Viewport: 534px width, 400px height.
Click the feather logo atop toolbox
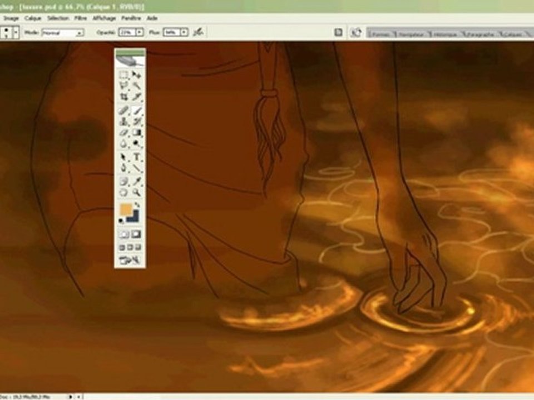pos(130,61)
